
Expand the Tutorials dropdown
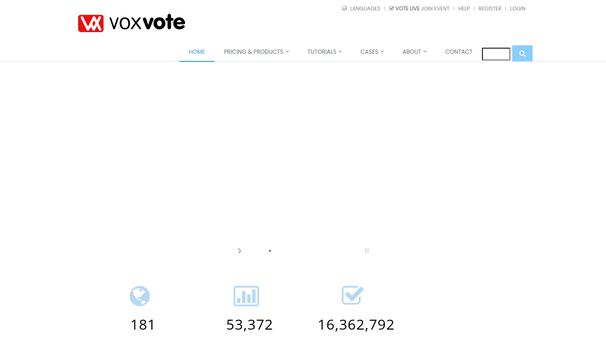(324, 52)
